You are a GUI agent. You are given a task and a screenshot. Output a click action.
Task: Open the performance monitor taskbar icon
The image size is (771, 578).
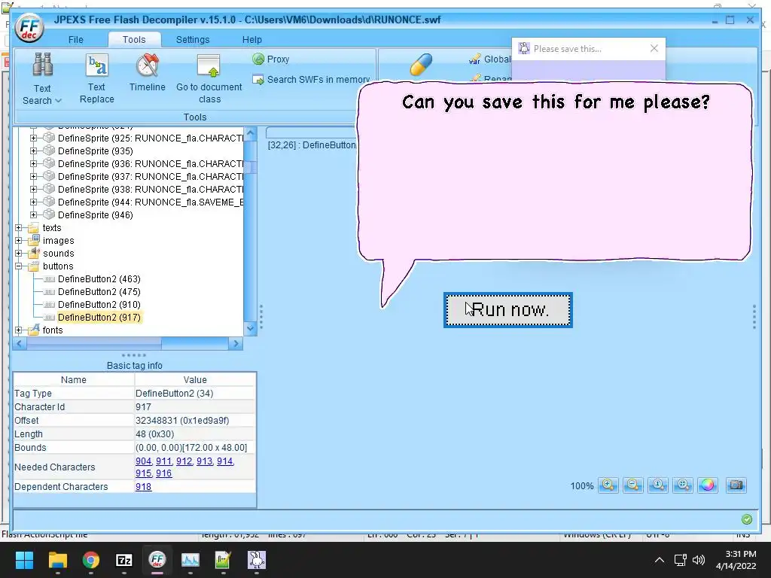click(x=190, y=559)
